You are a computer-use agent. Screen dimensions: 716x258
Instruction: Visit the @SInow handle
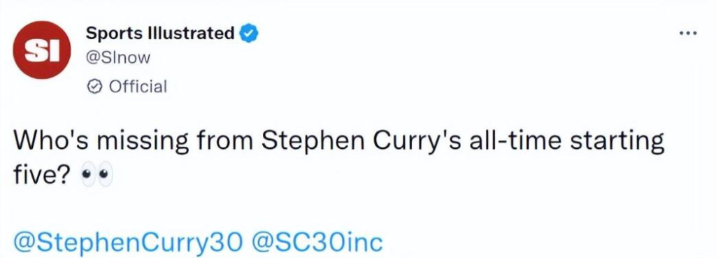click(118, 59)
